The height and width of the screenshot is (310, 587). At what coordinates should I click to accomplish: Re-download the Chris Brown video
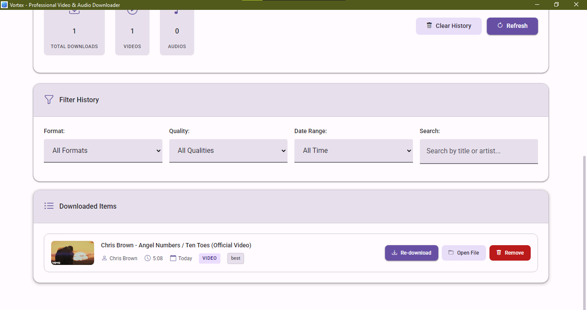pos(411,253)
